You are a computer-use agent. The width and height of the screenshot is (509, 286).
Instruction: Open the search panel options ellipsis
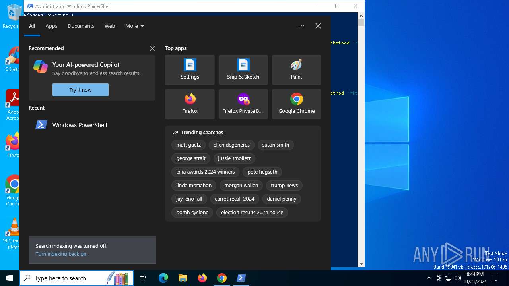click(x=301, y=26)
